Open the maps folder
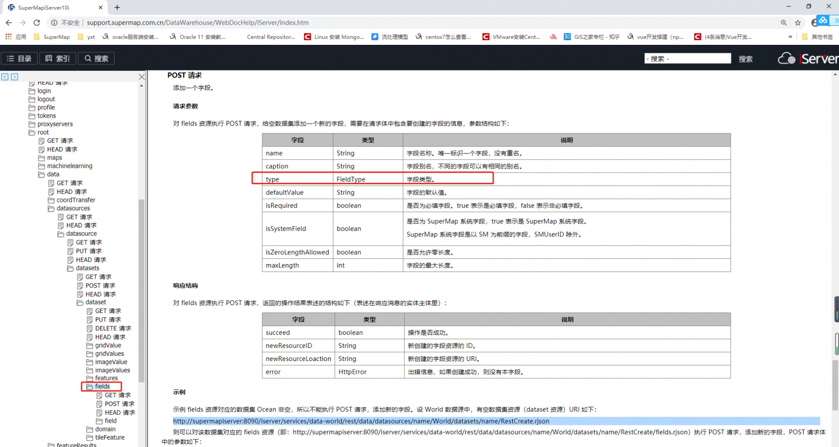Viewport: 839px width, 447px height. (x=50, y=158)
